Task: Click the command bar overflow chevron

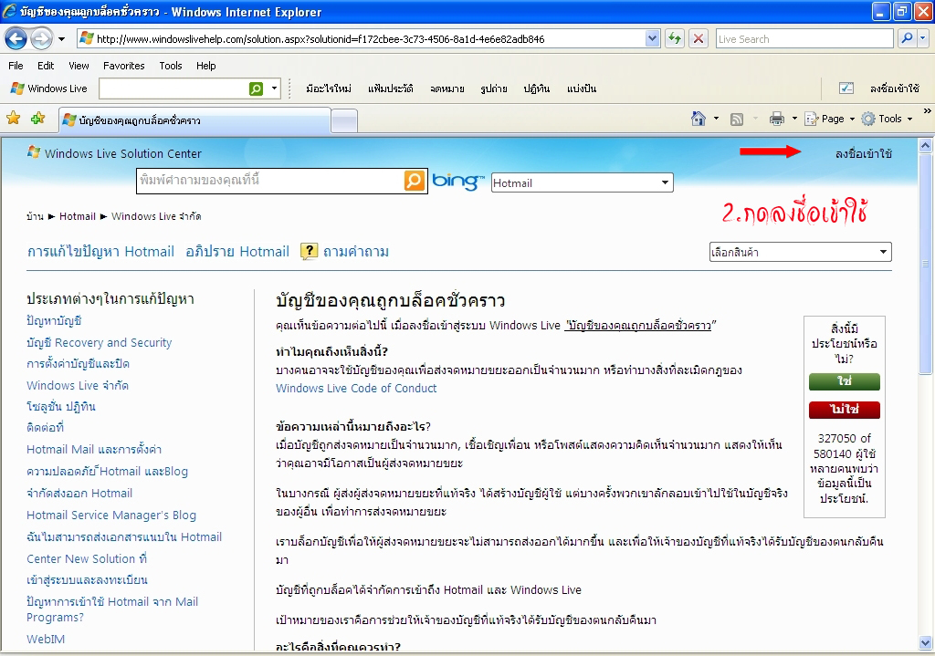Action: coord(928,111)
